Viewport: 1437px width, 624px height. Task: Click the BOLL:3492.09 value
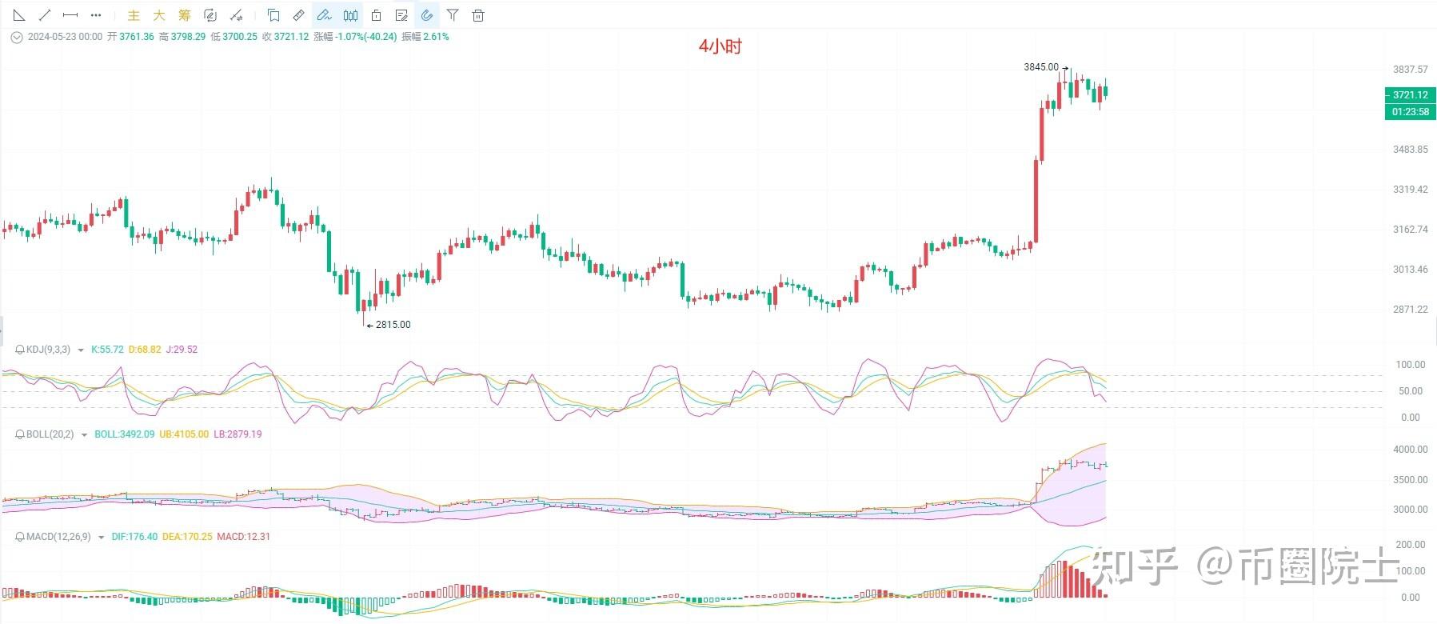point(125,434)
